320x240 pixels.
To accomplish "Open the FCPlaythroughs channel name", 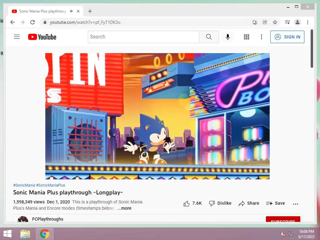I will pyautogui.click(x=48, y=219).
